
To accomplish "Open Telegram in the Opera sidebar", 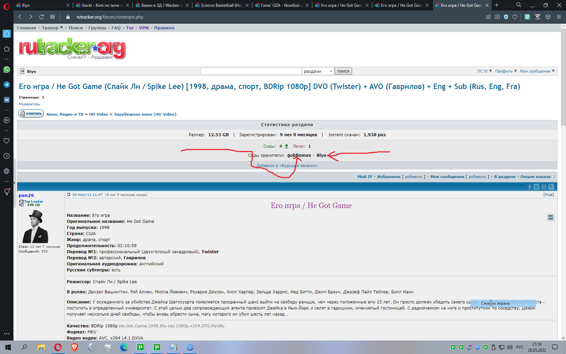I will 7,85.
